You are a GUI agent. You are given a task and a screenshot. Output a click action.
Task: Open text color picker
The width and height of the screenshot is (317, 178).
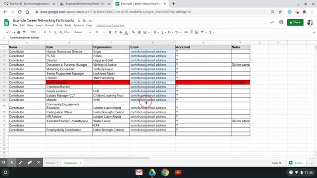click(126, 32)
